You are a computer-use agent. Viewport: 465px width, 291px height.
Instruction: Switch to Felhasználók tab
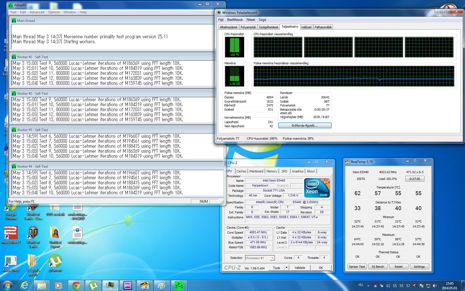323,27
